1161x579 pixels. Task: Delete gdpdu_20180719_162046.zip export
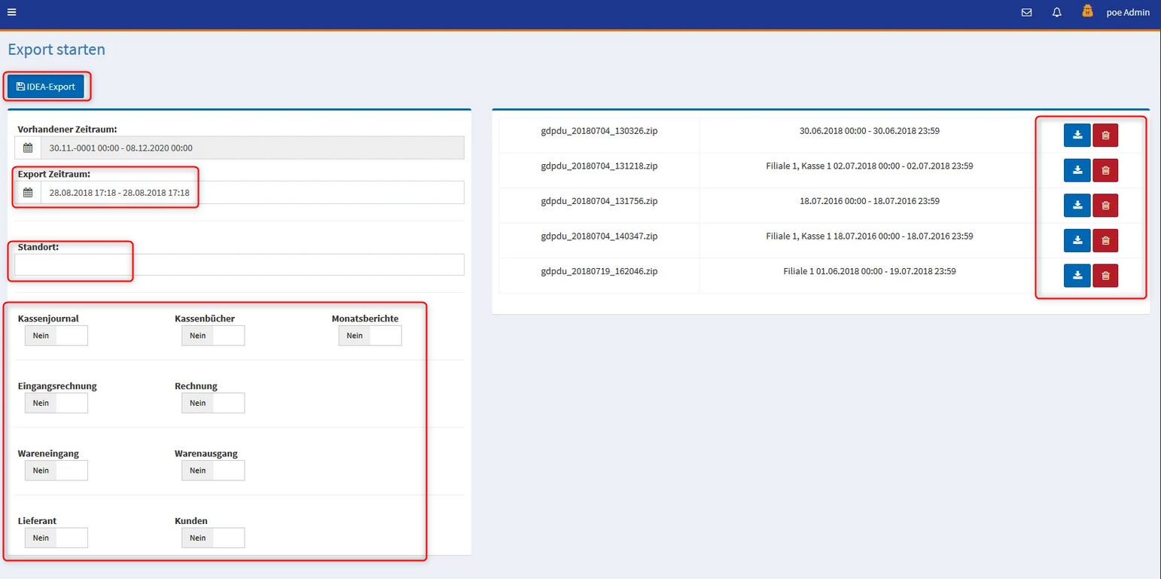click(x=1105, y=276)
